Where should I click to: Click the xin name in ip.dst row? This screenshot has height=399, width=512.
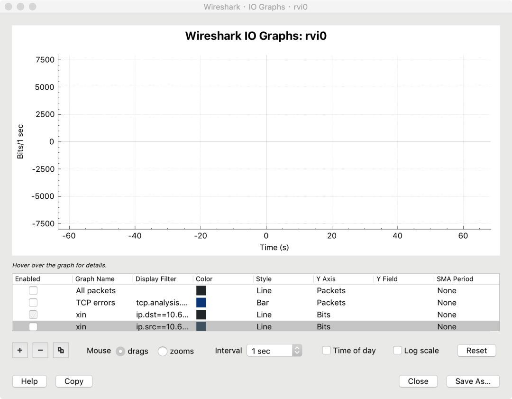tap(81, 315)
